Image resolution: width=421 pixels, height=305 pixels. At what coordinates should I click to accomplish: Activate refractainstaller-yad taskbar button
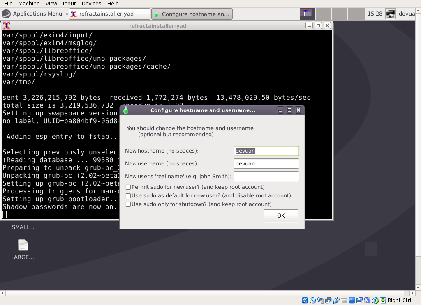[x=109, y=14]
